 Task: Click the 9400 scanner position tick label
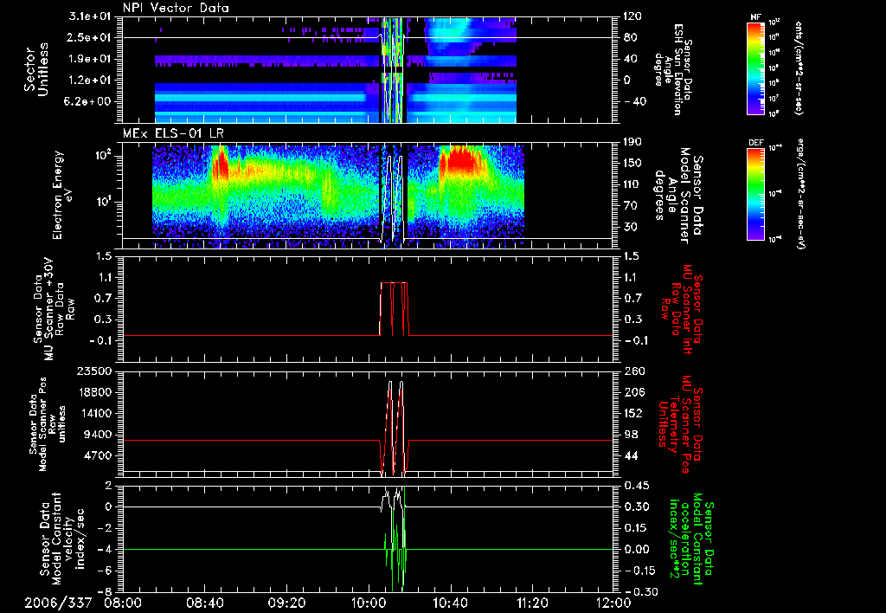pos(98,435)
